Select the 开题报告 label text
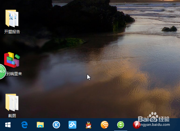Image resolution: width=180 pixels, height=131 pixels. click(12, 32)
